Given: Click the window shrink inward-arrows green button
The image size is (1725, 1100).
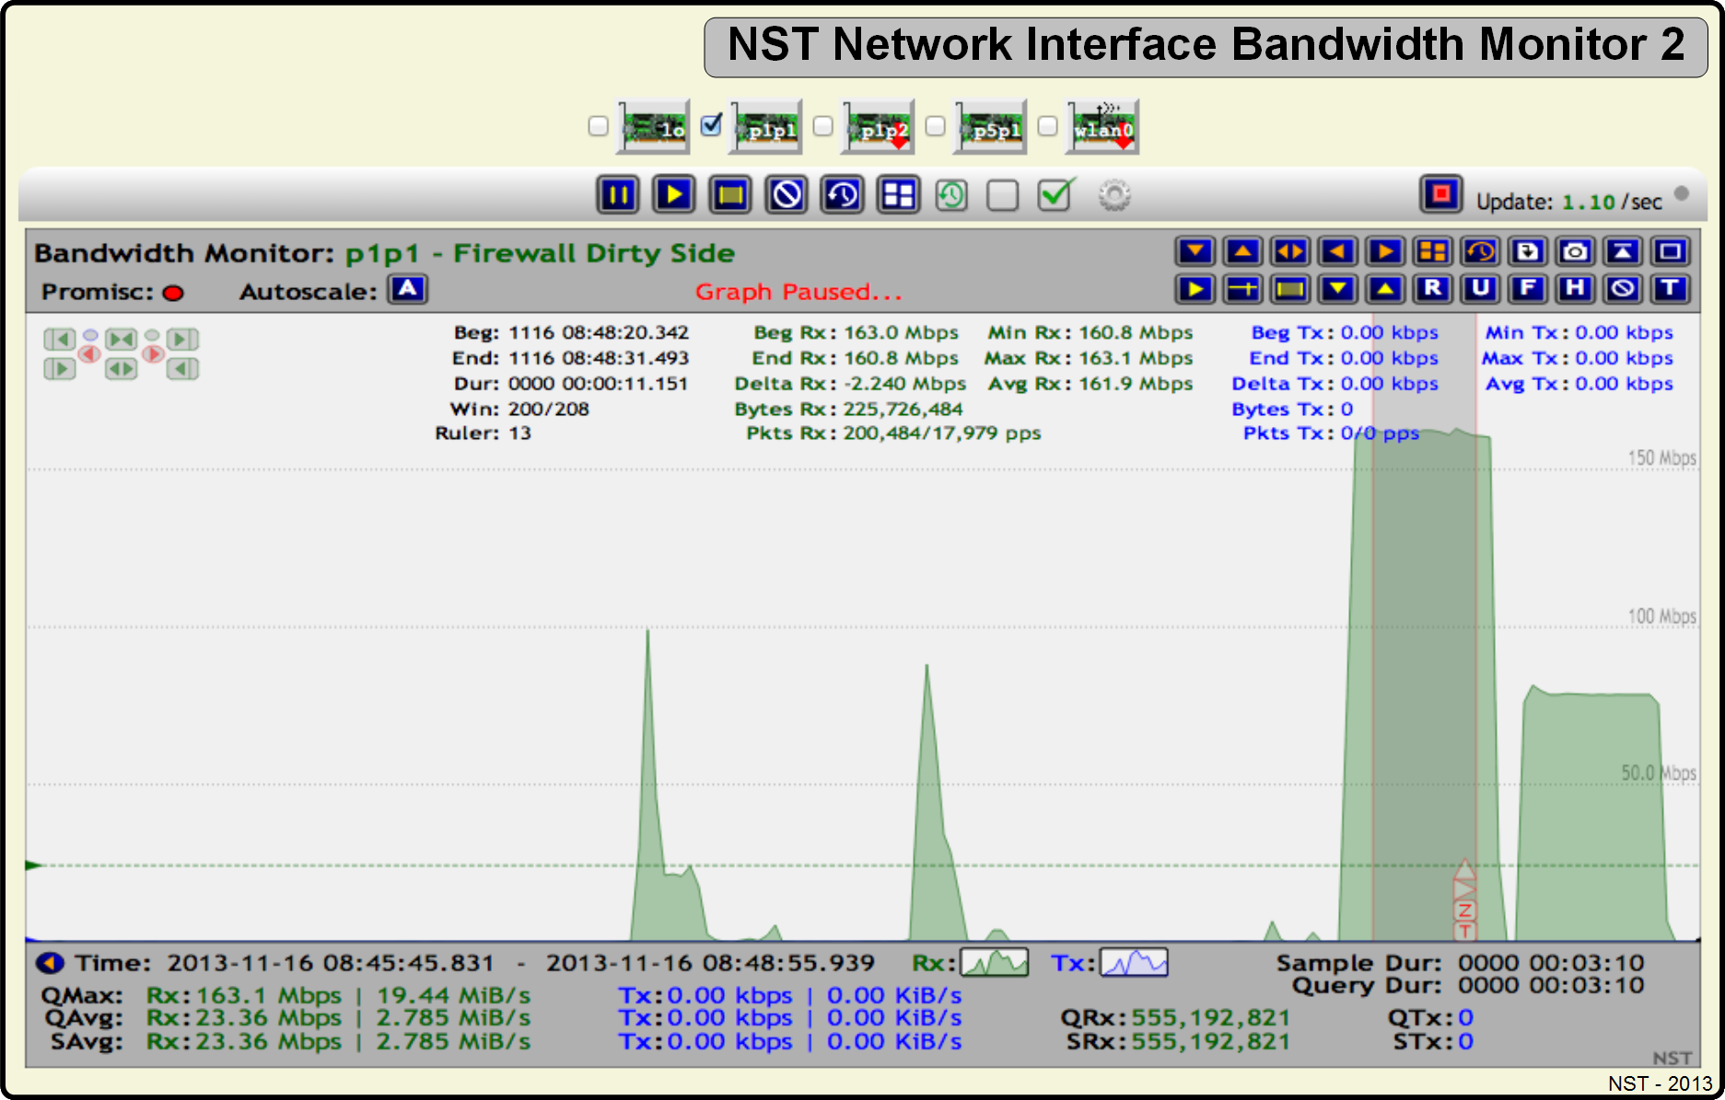Looking at the screenshot, I should (122, 340).
